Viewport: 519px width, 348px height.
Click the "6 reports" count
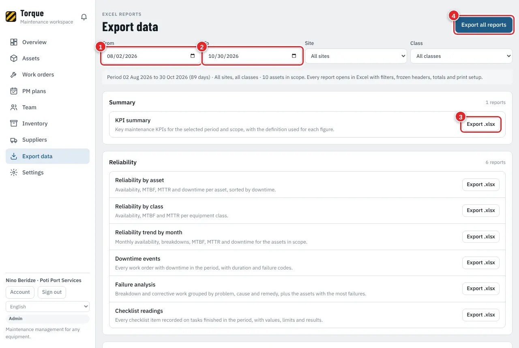tap(495, 162)
